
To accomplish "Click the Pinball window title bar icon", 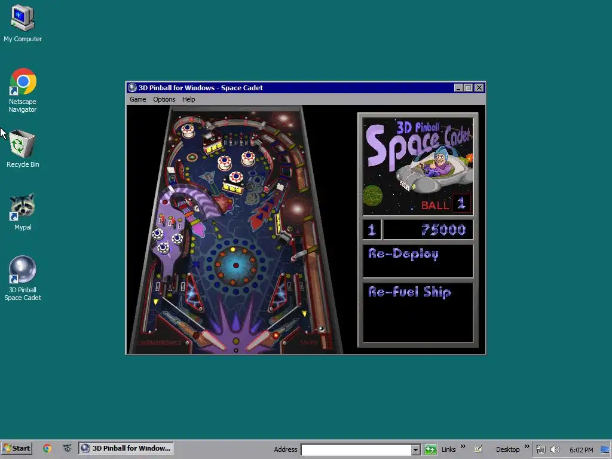I will pos(132,88).
